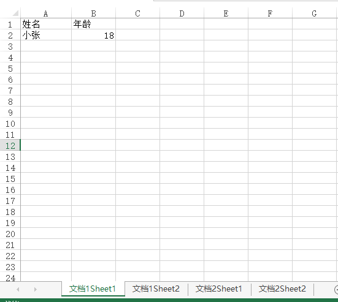Open the 文档2Sheet2 sheet tab
Viewport: 338px width, 302px height.
pyautogui.click(x=282, y=289)
